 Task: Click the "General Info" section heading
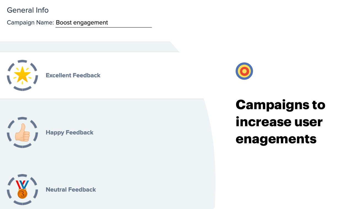point(28,10)
